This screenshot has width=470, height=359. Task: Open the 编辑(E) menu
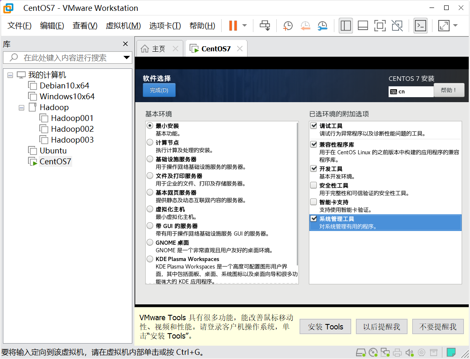pos(52,26)
